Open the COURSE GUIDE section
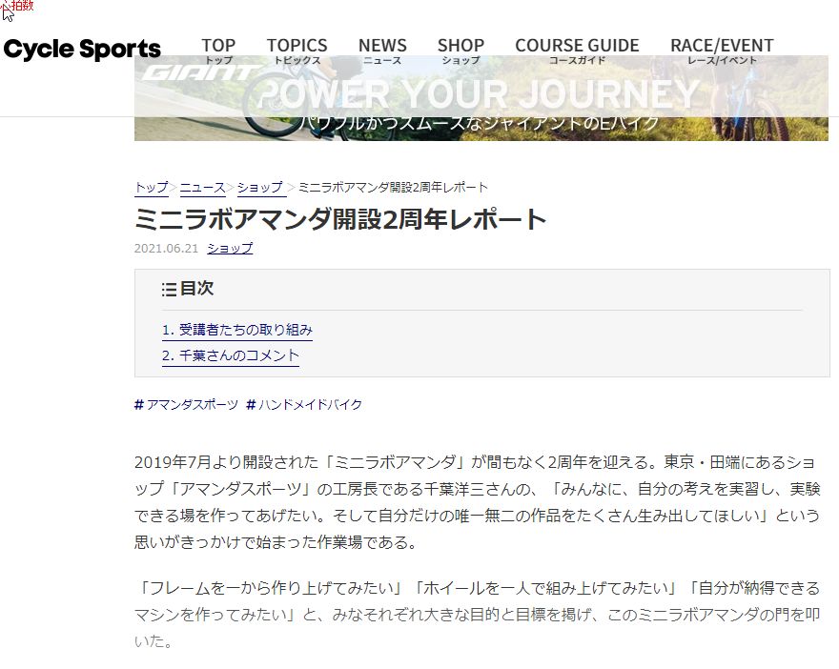Image resolution: width=839 pixels, height=669 pixels. (577, 51)
